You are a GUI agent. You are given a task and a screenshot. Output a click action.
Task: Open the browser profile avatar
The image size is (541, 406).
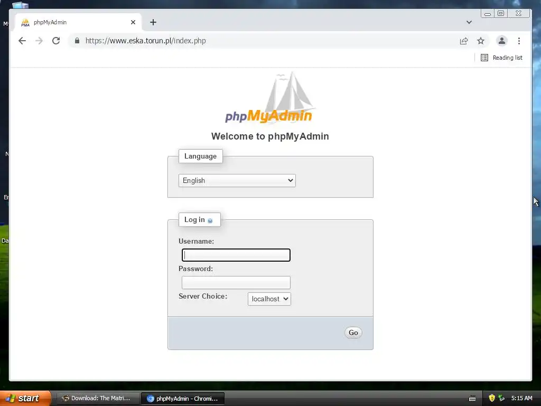click(502, 41)
